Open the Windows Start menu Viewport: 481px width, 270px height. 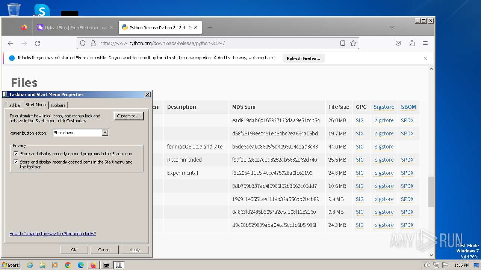click(10, 265)
